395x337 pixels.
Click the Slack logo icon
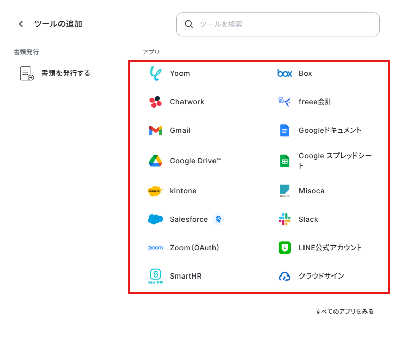tap(284, 219)
